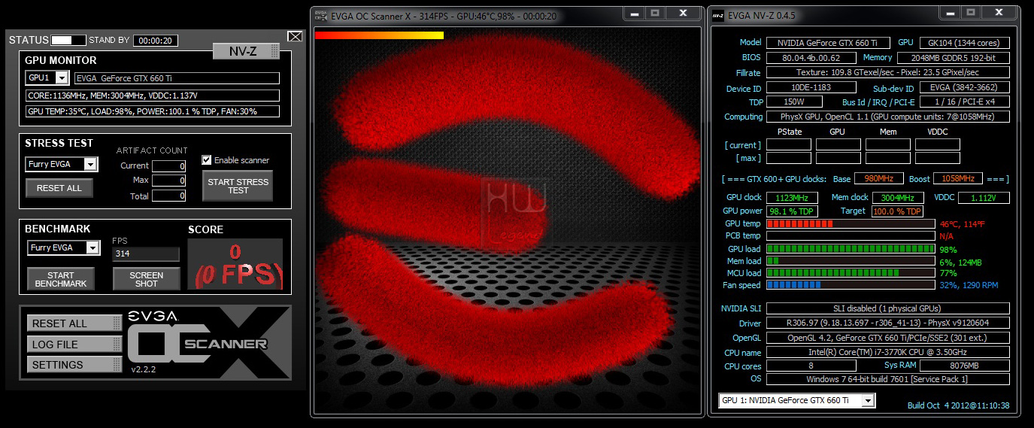This screenshot has height=428, width=1034.
Task: Click the OS Windows 7 64-bit field
Action: [x=887, y=379]
